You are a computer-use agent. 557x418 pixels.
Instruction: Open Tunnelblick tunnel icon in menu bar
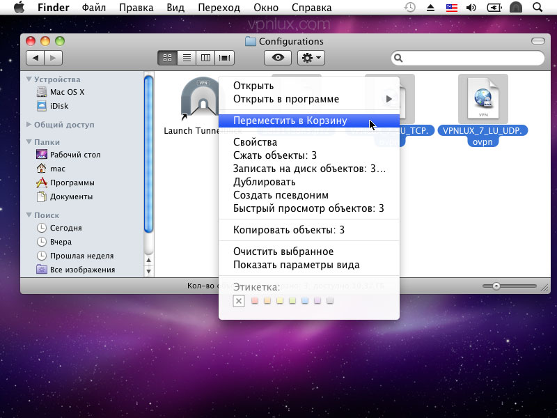tap(516, 7)
